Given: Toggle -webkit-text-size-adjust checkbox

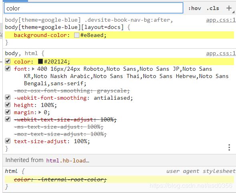Looking at the screenshot, I should point(8,119).
